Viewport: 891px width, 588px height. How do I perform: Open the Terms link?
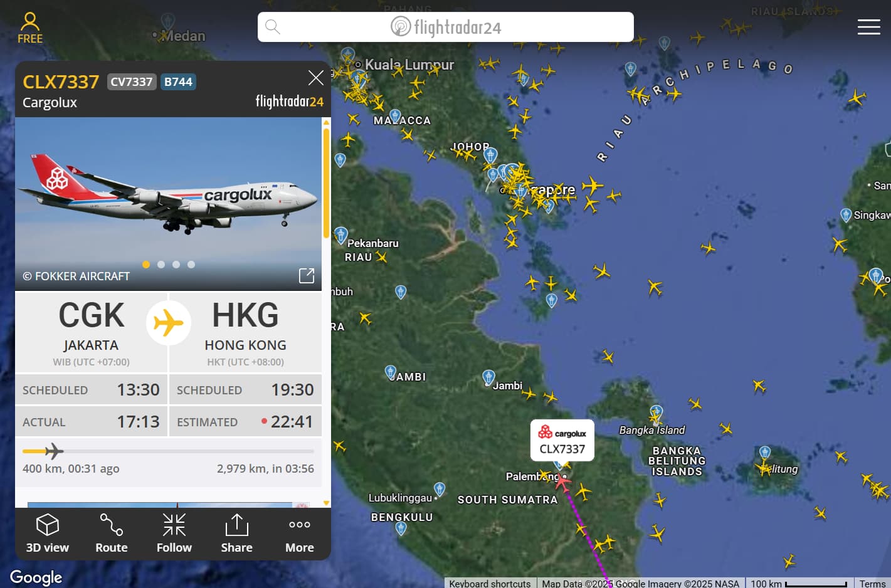point(872,583)
